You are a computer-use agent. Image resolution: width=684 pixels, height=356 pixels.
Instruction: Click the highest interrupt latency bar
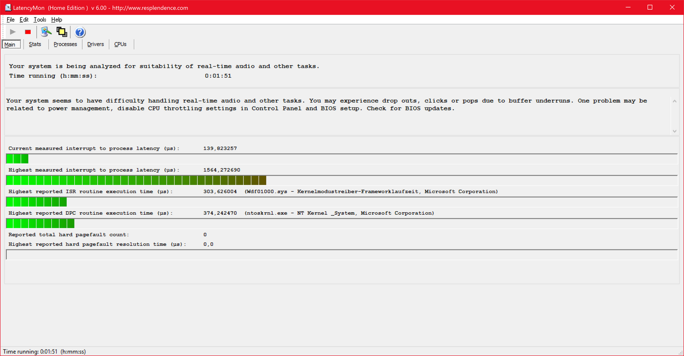(x=342, y=180)
